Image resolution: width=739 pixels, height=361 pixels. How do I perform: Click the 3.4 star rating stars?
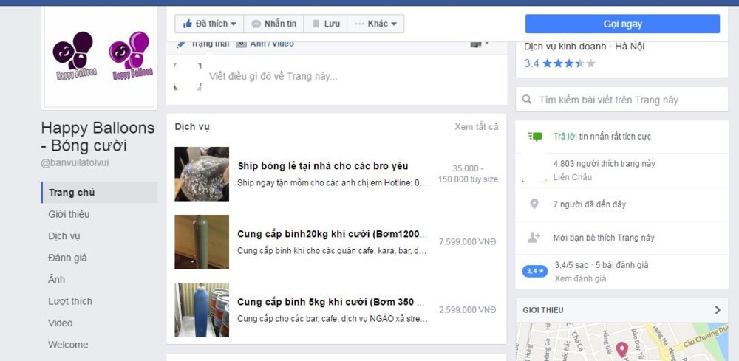coord(568,63)
